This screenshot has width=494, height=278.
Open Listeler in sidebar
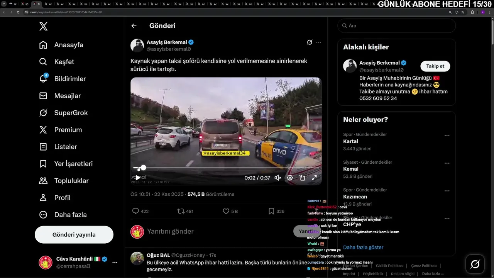(x=58, y=147)
